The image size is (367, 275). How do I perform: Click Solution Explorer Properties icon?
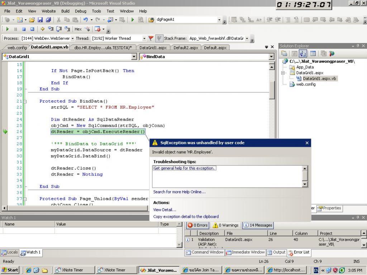coord(284,54)
